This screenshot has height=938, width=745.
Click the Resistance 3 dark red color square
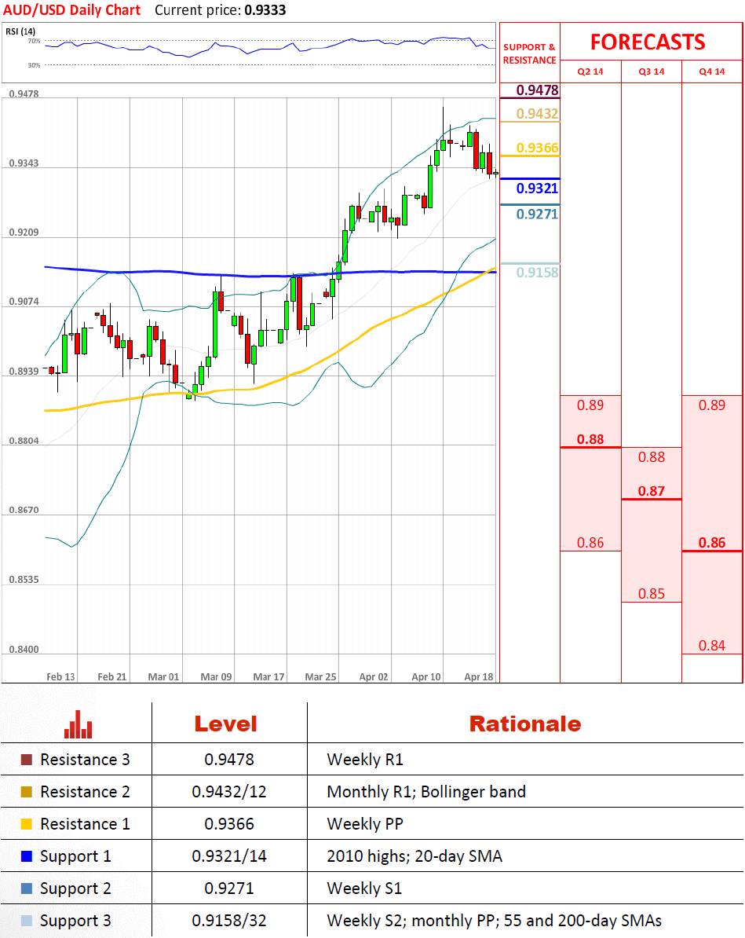(x=27, y=760)
